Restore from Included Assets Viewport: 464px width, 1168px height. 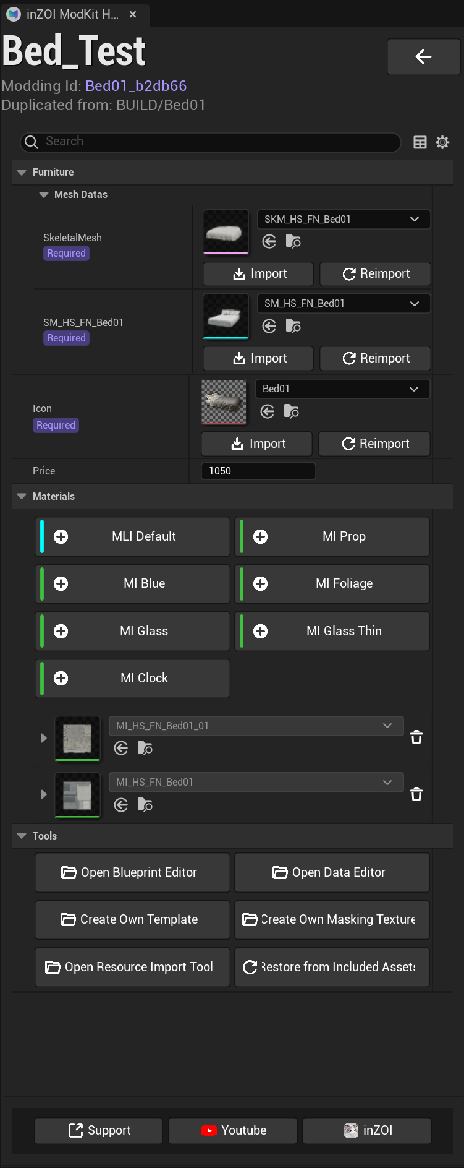click(x=332, y=967)
